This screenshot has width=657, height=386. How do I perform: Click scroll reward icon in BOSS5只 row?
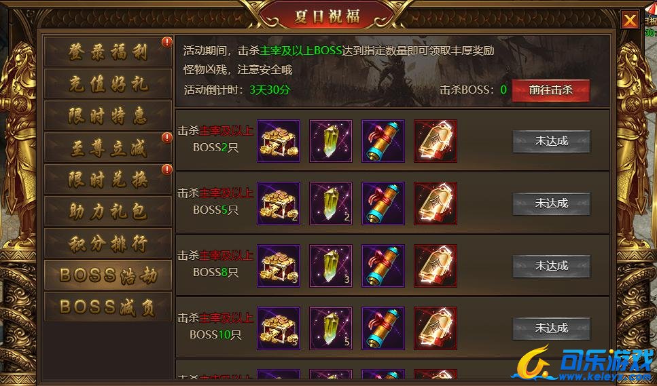383,204
